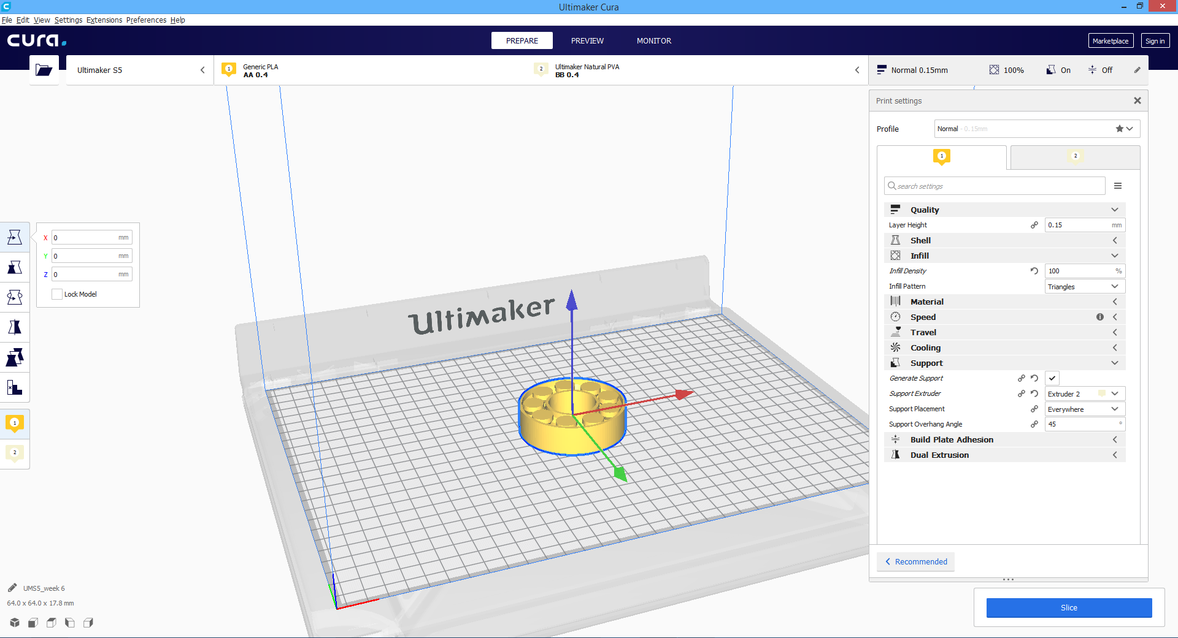Expand the Material settings section

click(x=1005, y=302)
